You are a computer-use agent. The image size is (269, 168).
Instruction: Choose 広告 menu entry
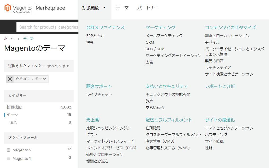tap(149, 62)
